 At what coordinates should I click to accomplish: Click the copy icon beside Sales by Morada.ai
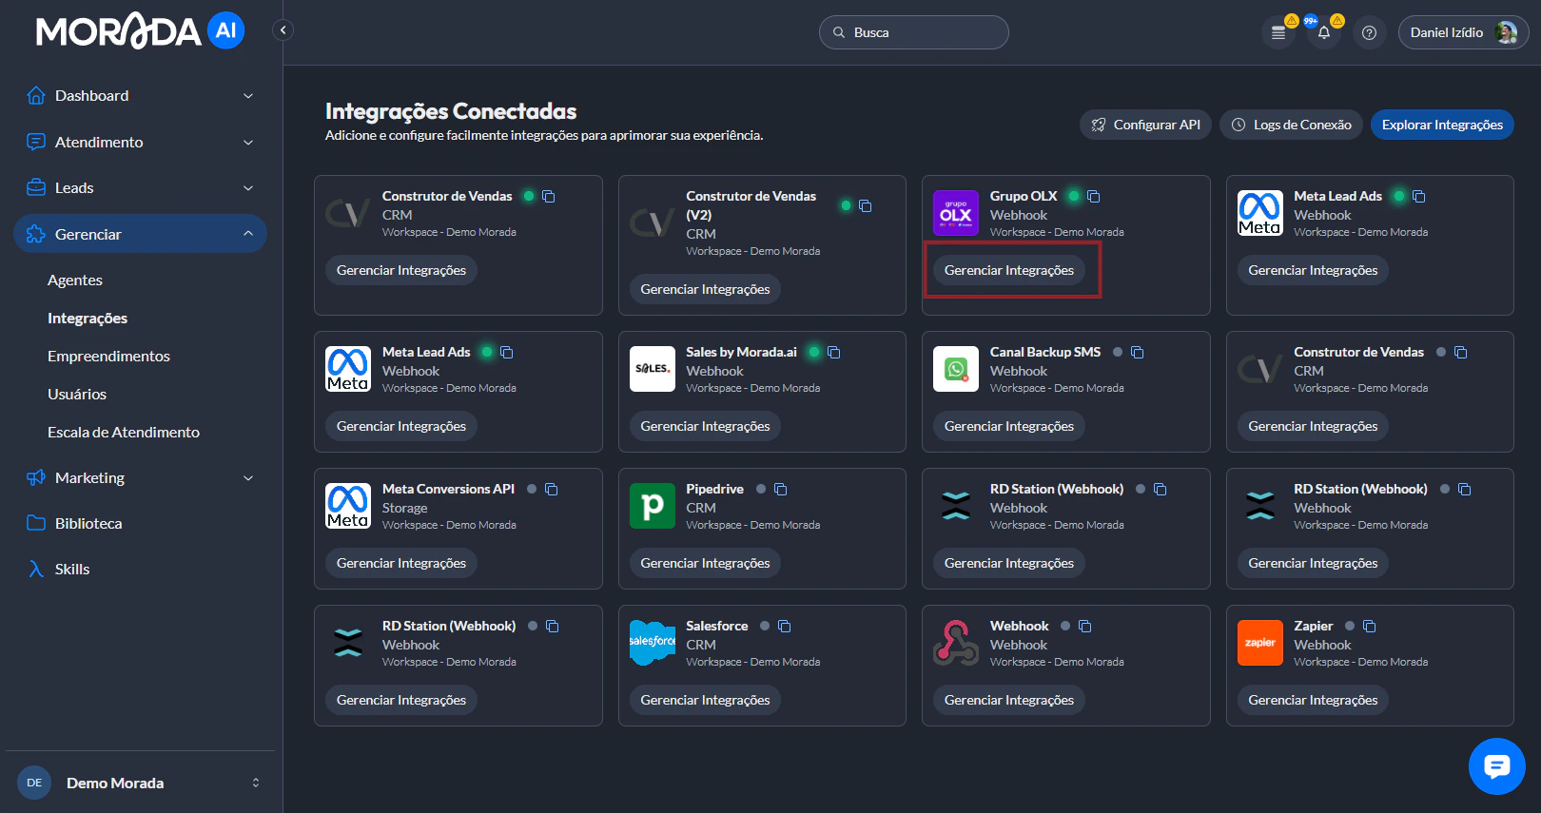click(834, 352)
